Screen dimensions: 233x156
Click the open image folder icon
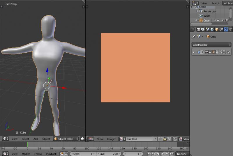[164, 139]
